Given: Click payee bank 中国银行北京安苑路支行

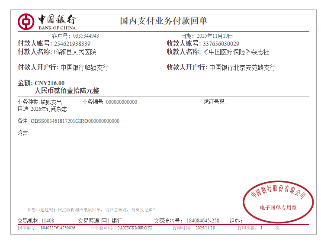Looking at the screenshot, I should pyautogui.click(x=242, y=68).
